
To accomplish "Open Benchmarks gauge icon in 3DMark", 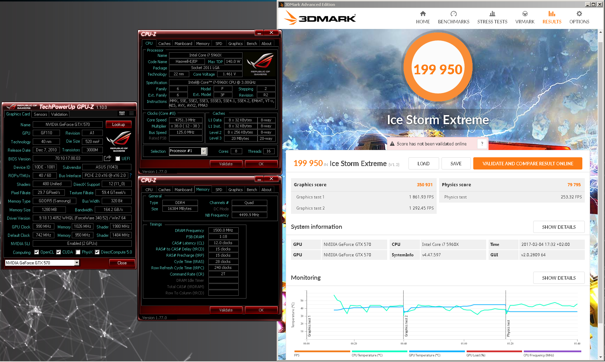I will [x=453, y=14].
